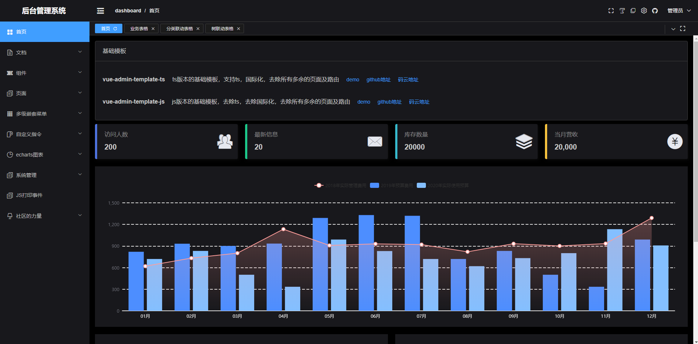Open GitHub via the GitHub icon
The image size is (698, 344).
tap(655, 11)
